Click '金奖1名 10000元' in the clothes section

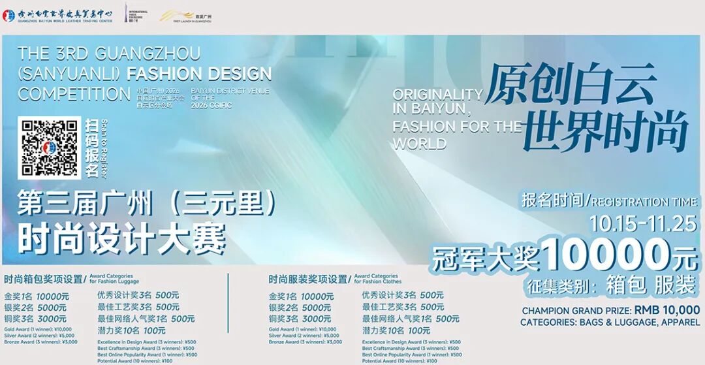[301, 297]
